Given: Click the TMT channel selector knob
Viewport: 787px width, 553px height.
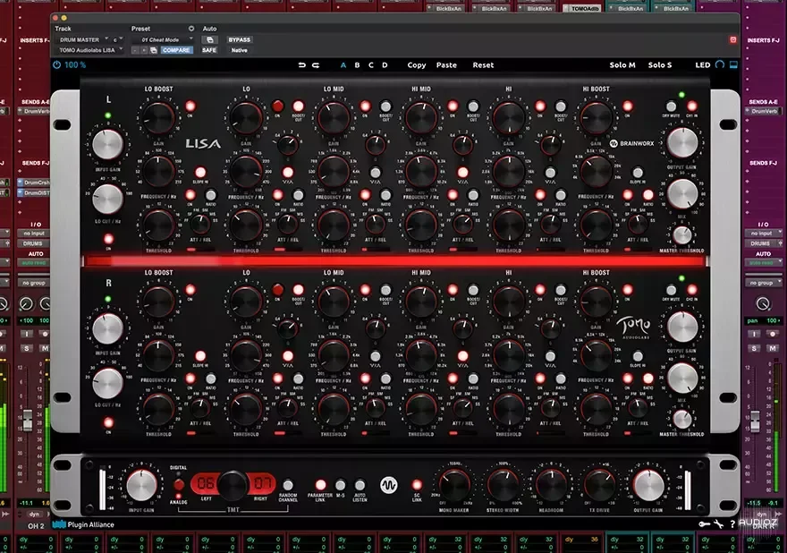Looking at the screenshot, I should pyautogui.click(x=233, y=485).
